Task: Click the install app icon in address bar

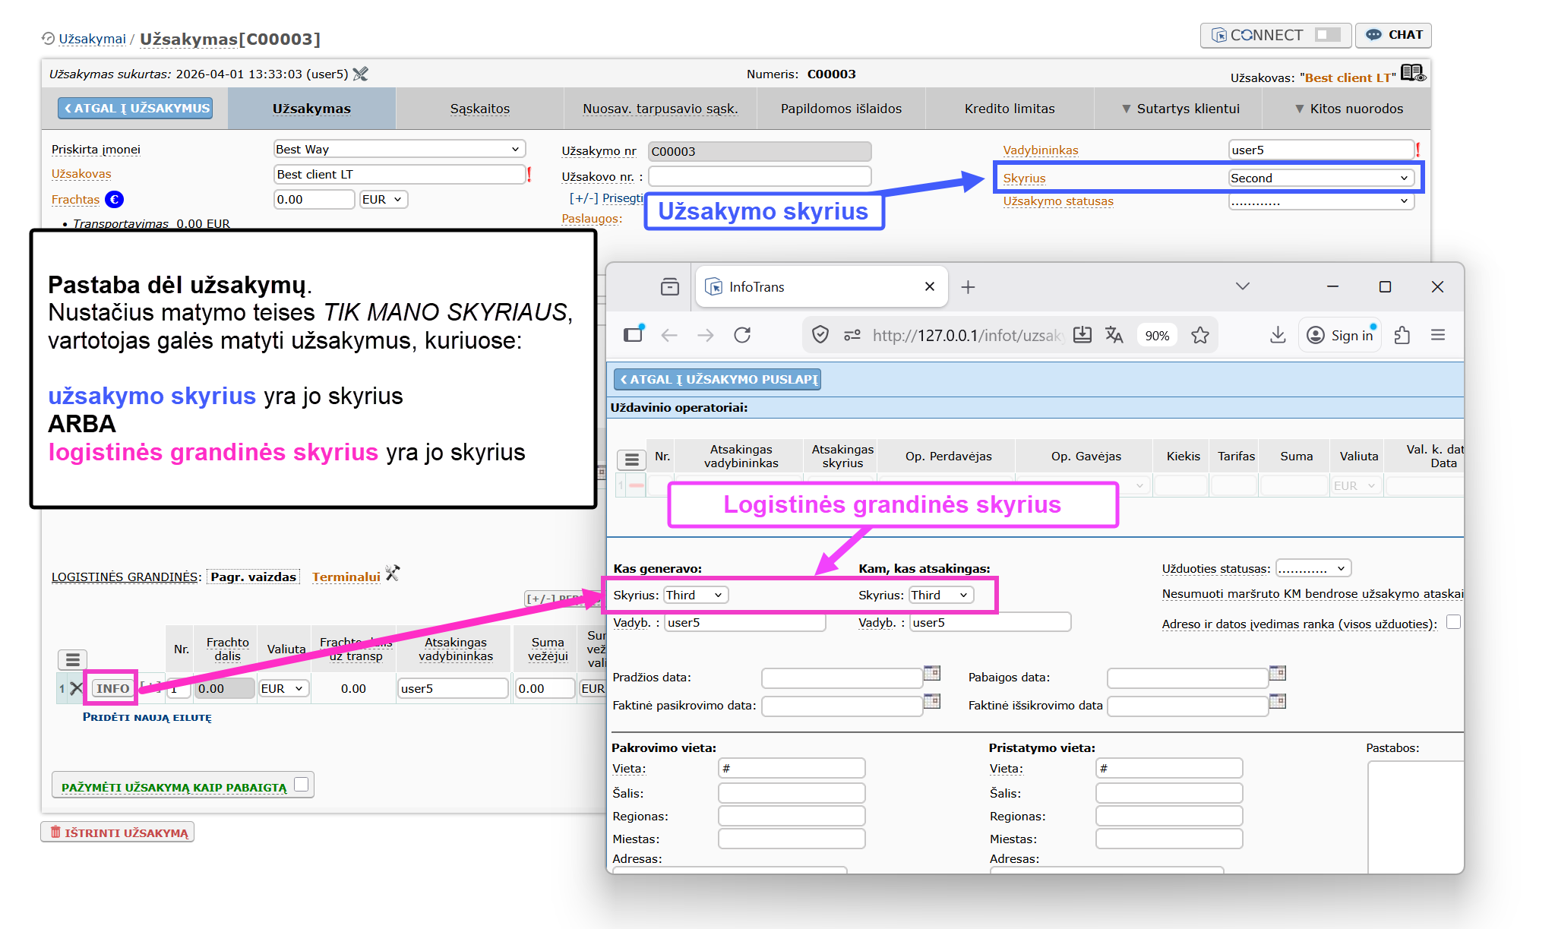Action: pyautogui.click(x=1082, y=335)
